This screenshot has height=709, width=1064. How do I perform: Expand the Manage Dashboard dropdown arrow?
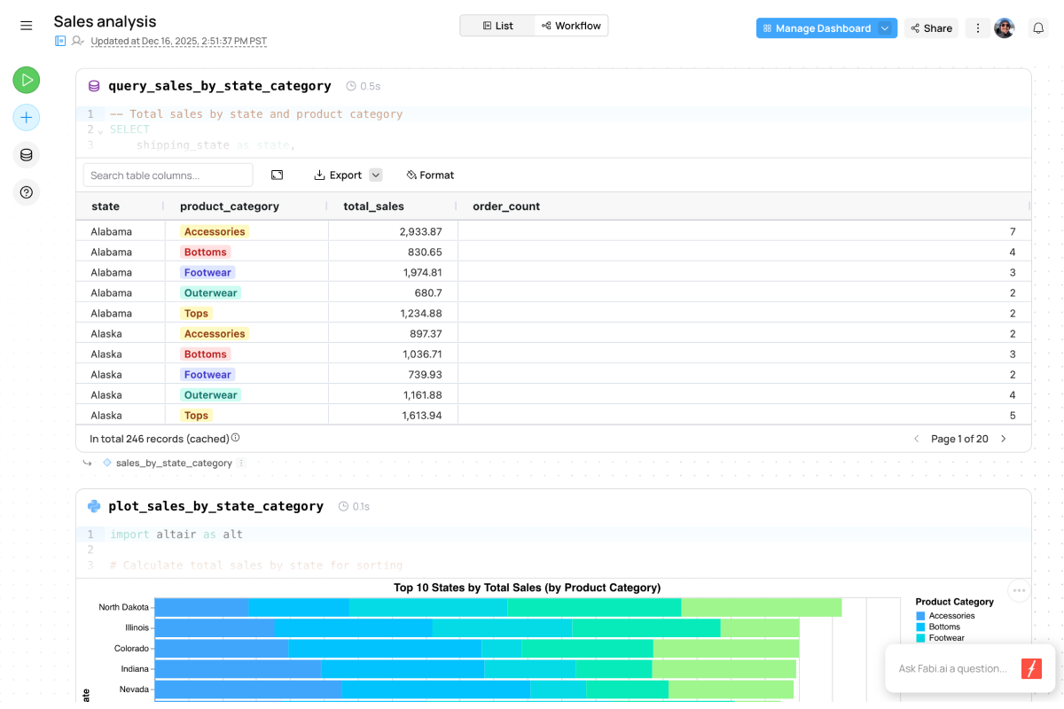pyautogui.click(x=885, y=28)
